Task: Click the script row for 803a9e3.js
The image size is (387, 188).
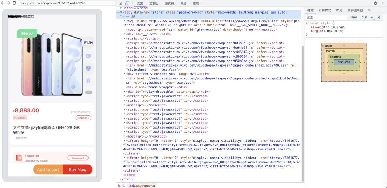Action: tap(205, 43)
